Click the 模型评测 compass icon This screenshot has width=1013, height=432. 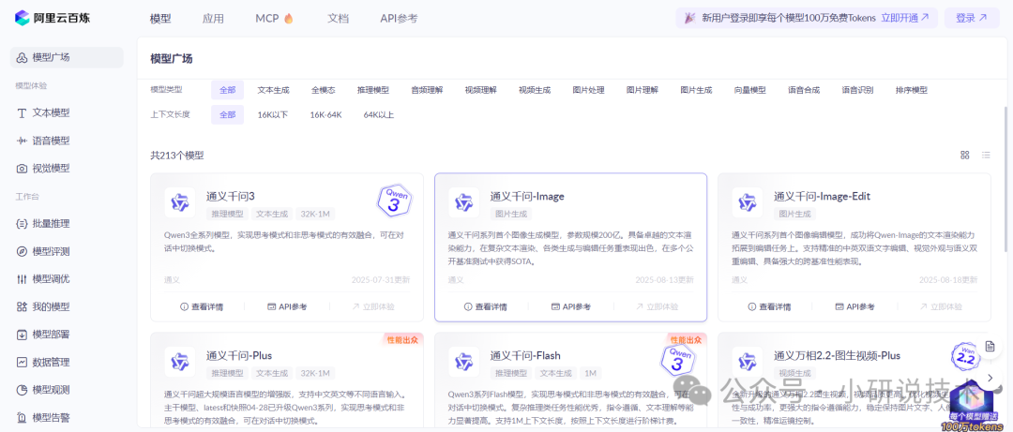[22, 251]
